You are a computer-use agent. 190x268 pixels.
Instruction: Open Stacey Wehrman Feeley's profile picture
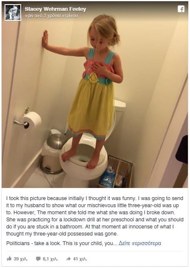pyautogui.click(x=13, y=13)
